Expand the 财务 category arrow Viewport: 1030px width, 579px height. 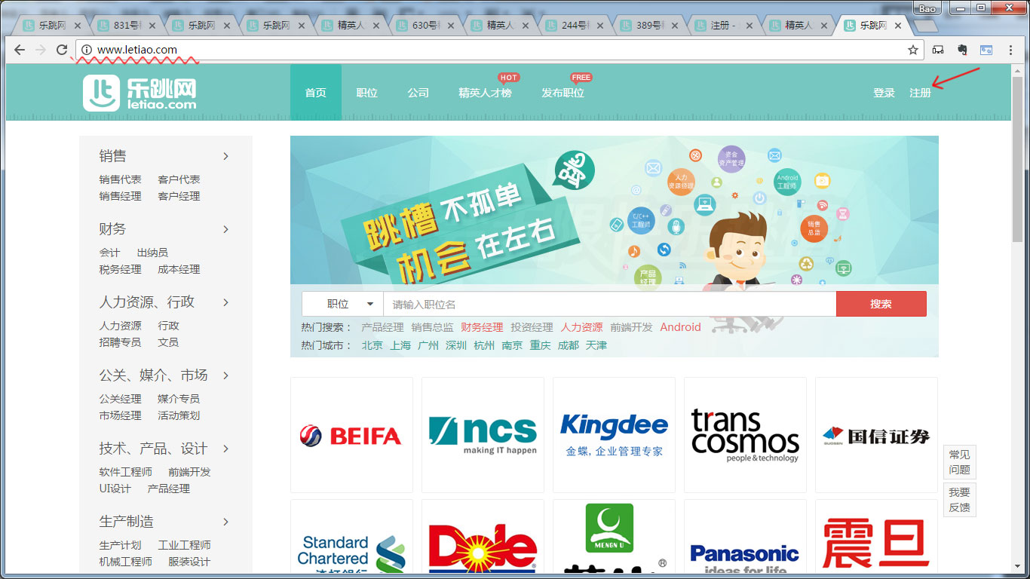pyautogui.click(x=225, y=229)
